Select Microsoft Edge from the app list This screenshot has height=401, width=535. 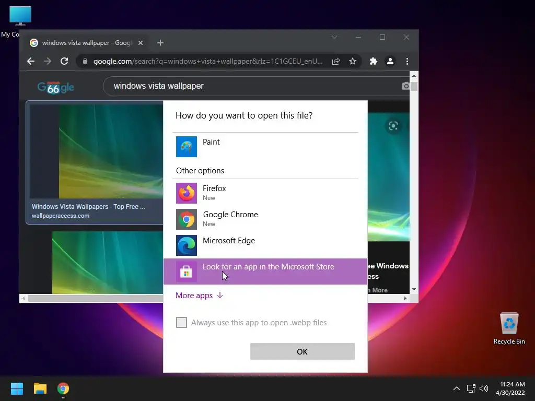pos(265,245)
